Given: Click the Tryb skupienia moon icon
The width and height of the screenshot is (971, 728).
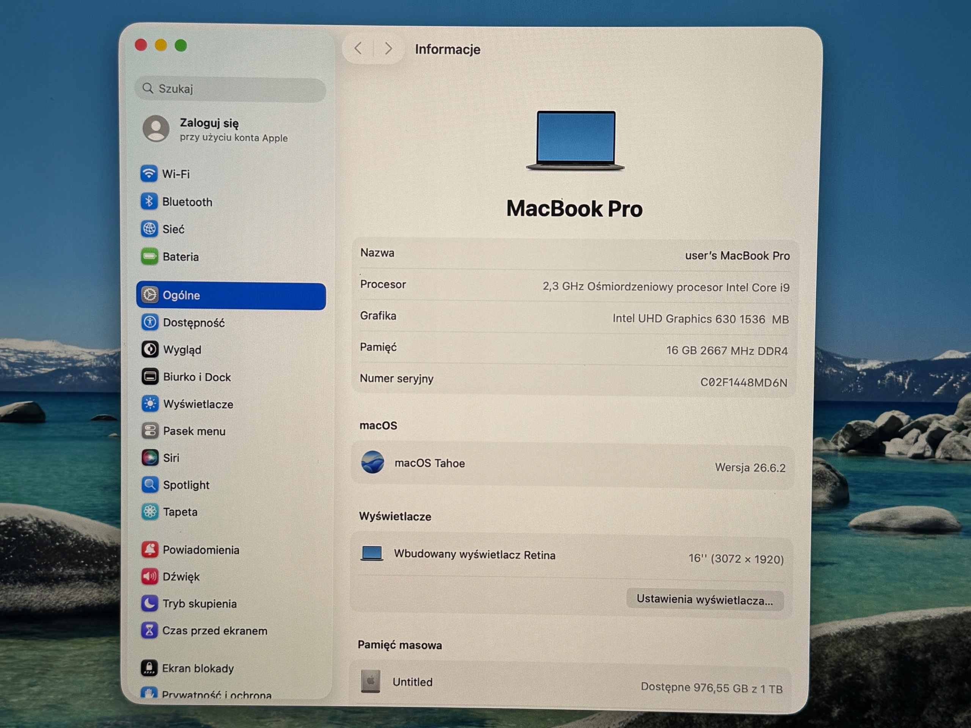Looking at the screenshot, I should [x=149, y=603].
